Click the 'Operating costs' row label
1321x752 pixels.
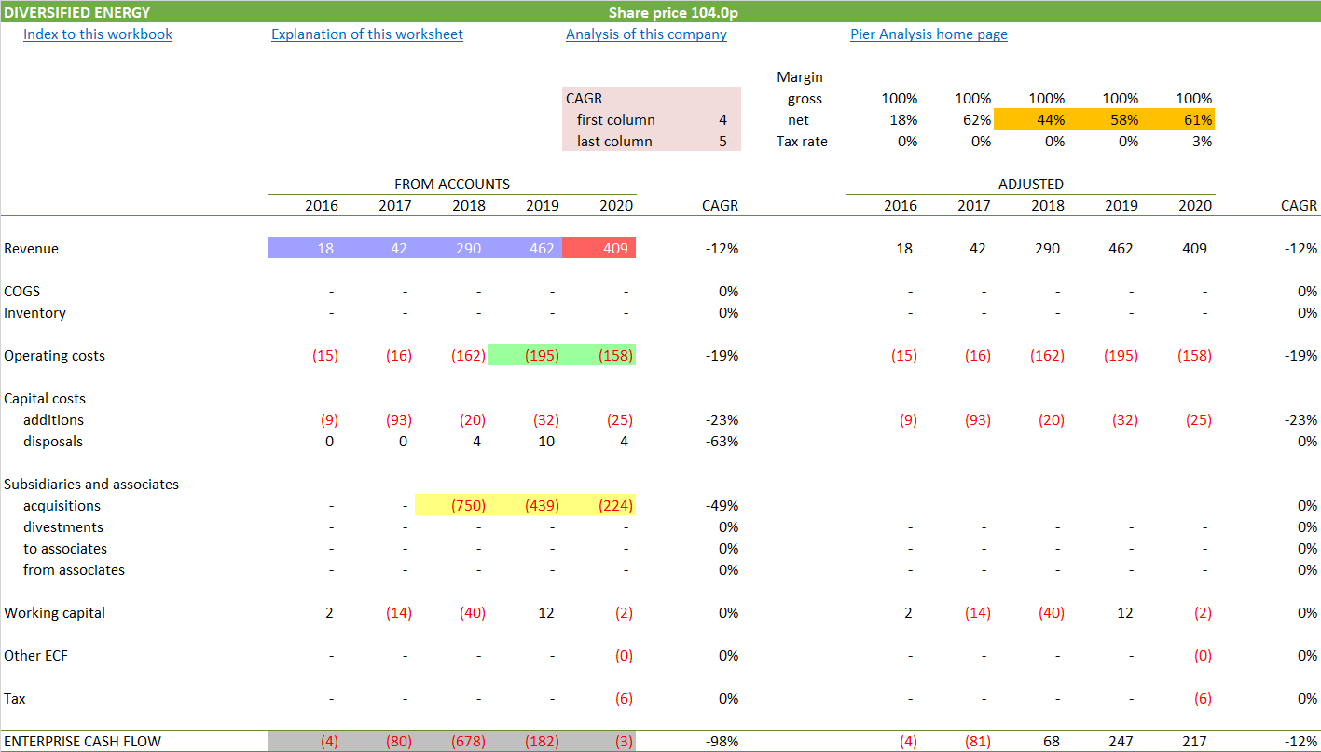(54, 356)
